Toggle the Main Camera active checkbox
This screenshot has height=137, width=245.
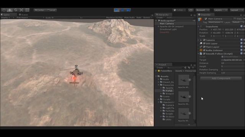click(206, 19)
